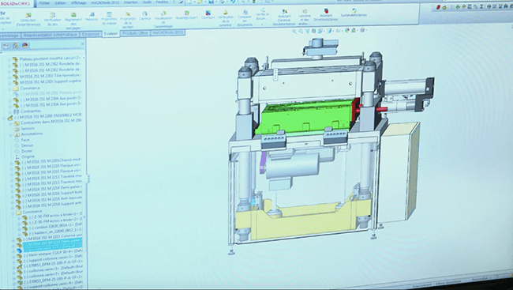Click the Détection d'interférences tool icon
The width and height of the screenshot is (513, 290).
click(28, 15)
